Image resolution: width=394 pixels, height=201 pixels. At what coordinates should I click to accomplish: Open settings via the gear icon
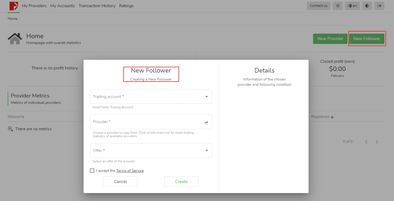click(338, 6)
